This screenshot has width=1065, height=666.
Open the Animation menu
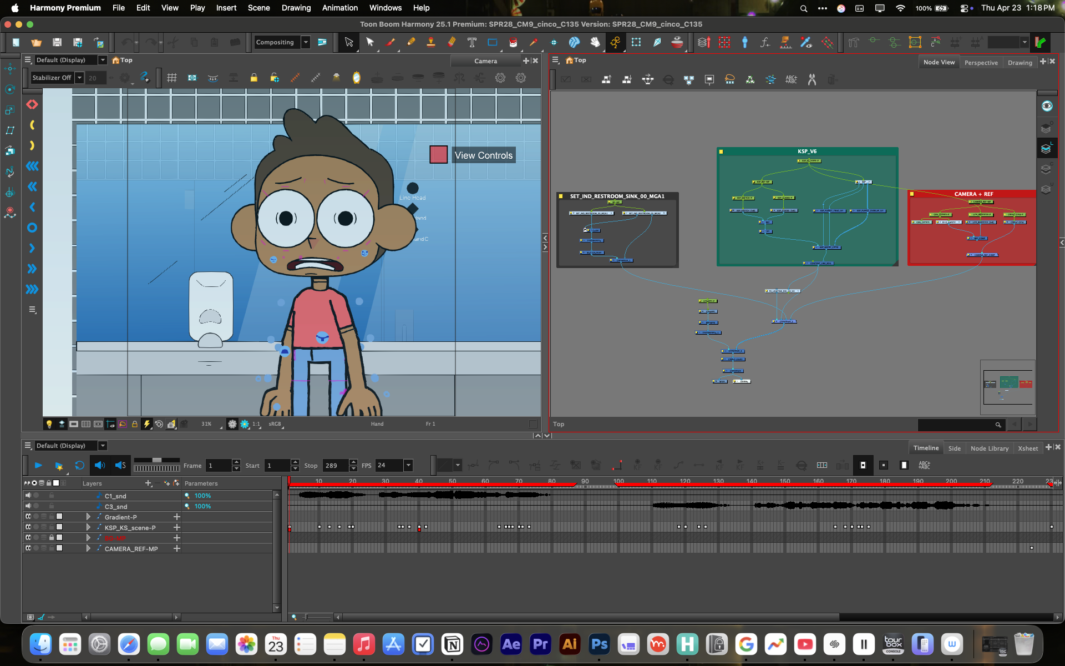pyautogui.click(x=340, y=8)
